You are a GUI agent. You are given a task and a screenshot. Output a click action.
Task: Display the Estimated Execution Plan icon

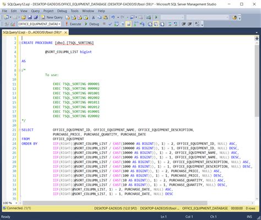pyautogui.click(x=117, y=24)
